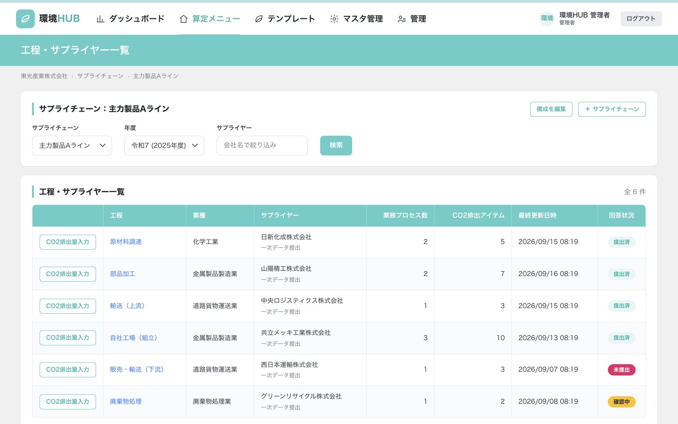The image size is (678, 424).
Task: Click CO2排出量入力 in the 輸送(上流) row
Action: pyautogui.click(x=68, y=306)
